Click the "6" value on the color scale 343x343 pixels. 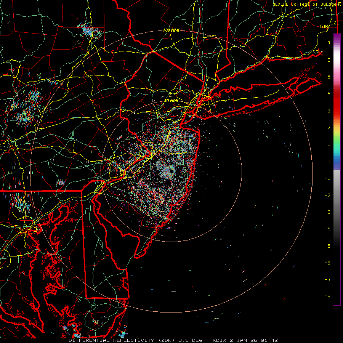point(329,60)
